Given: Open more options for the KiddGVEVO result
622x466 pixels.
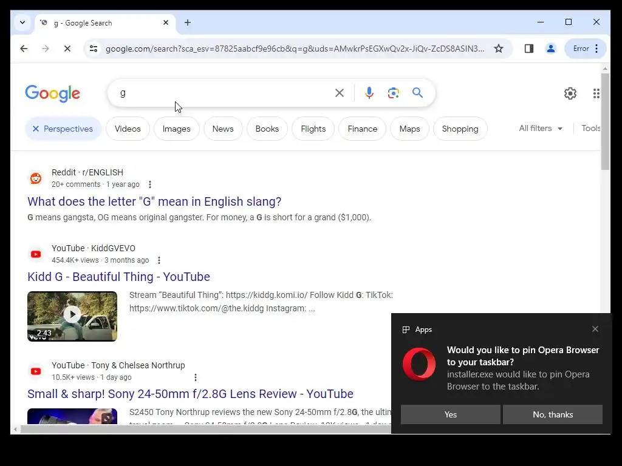Looking at the screenshot, I should pyautogui.click(x=159, y=260).
